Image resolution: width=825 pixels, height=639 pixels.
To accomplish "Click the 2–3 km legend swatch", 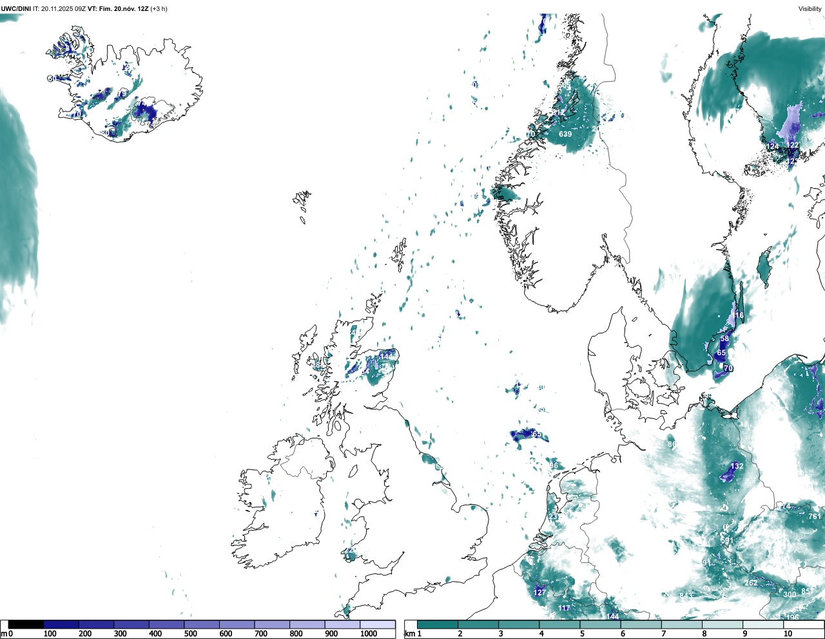I will point(478,624).
